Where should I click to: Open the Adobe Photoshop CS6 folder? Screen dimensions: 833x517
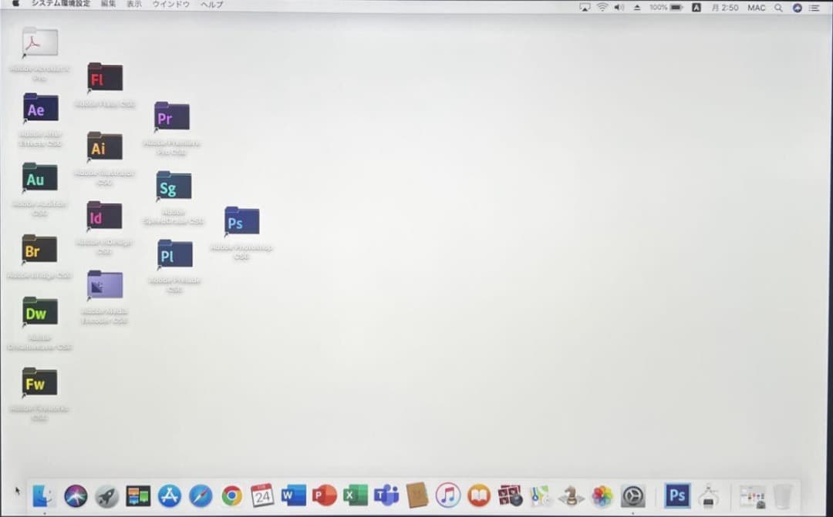[241, 223]
